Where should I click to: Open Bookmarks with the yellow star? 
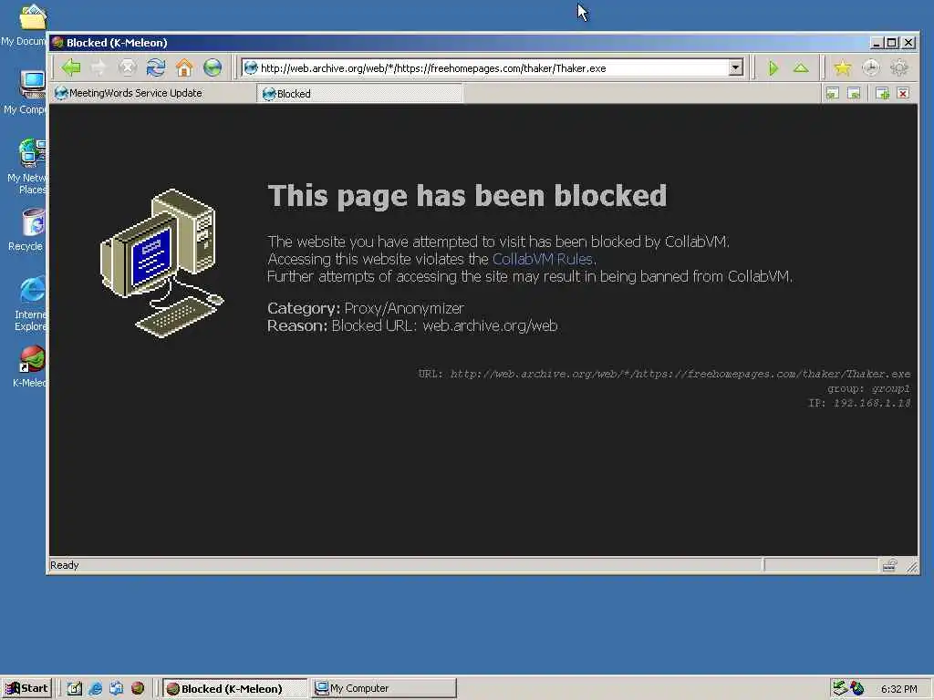[842, 67]
